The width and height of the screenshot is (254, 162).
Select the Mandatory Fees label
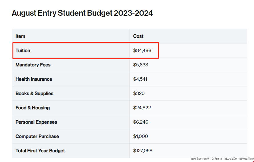33,65
